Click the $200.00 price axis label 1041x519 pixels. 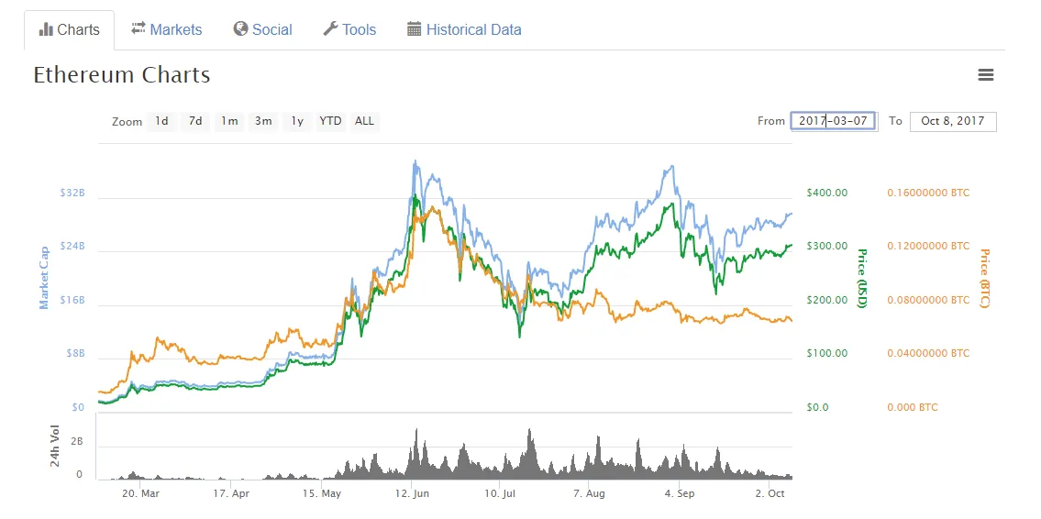(827, 300)
